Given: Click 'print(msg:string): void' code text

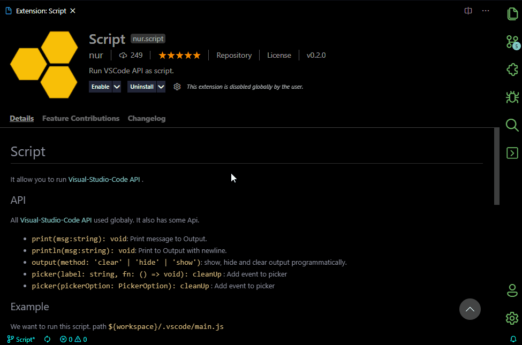Looking at the screenshot, I should [x=79, y=239].
